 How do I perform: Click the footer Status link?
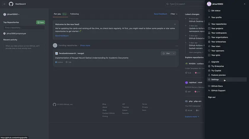125,110
